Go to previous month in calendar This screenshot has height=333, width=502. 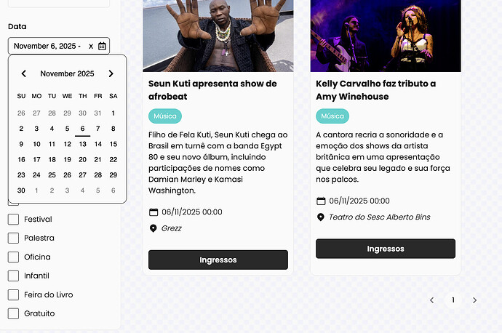24,73
